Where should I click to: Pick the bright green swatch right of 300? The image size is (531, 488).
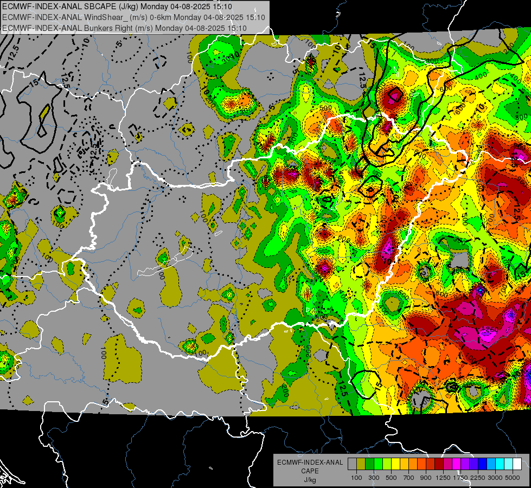click(x=378, y=464)
